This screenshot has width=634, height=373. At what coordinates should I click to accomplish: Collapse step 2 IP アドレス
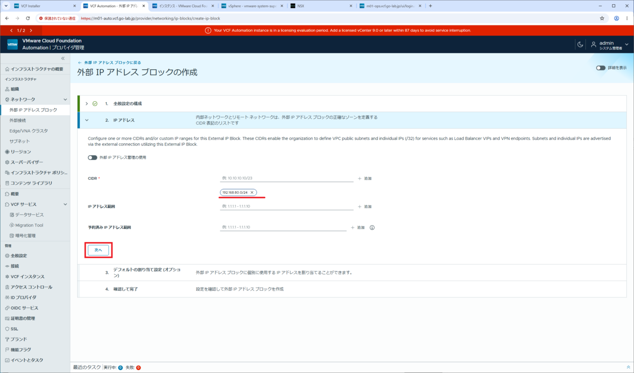coord(87,120)
